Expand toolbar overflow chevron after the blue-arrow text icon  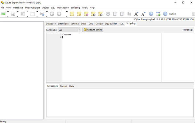tap(46, 12)
